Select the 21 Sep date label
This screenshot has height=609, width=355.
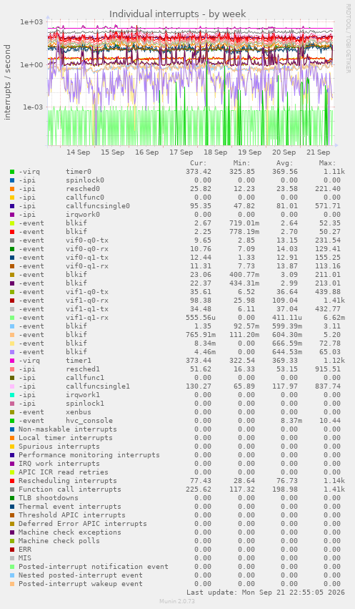[x=318, y=152]
